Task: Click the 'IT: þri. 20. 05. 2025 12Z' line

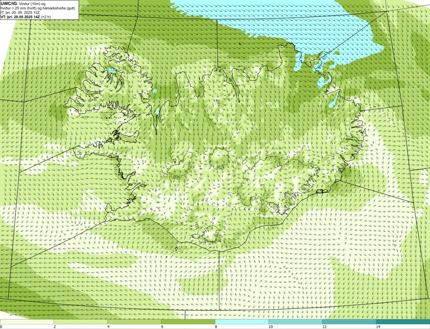Action: coord(20,12)
